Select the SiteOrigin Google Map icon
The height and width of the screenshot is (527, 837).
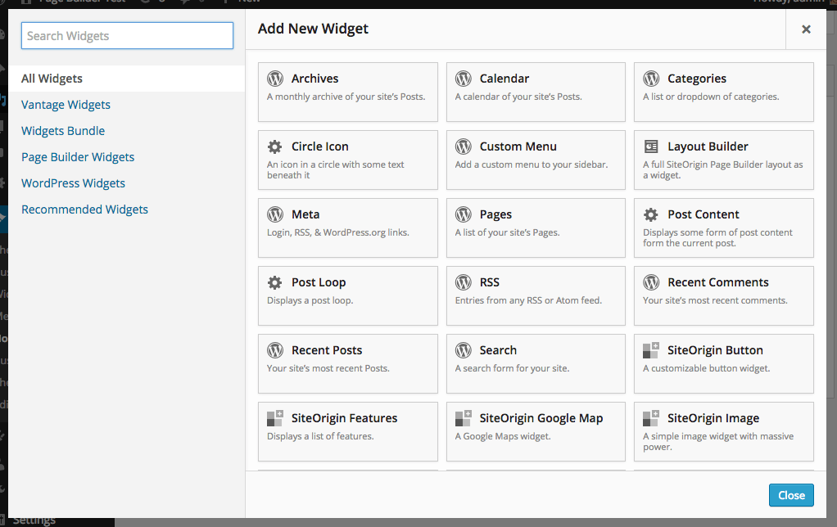coord(464,418)
